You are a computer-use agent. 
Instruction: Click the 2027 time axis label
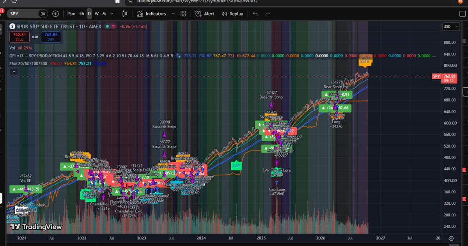tap(380, 238)
